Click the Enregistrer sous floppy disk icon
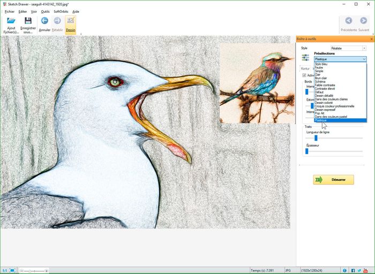The height and width of the screenshot is (274, 375). (x=28, y=21)
